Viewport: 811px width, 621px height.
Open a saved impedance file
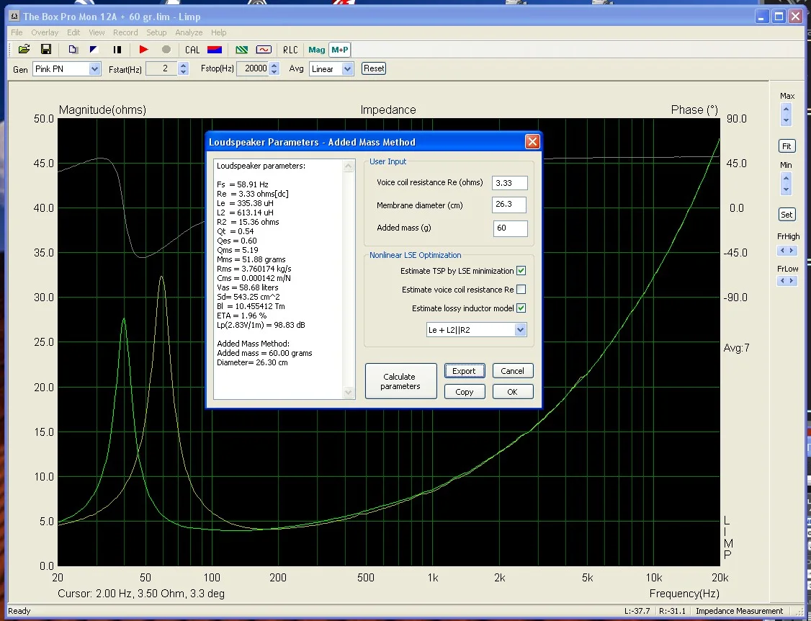click(24, 49)
